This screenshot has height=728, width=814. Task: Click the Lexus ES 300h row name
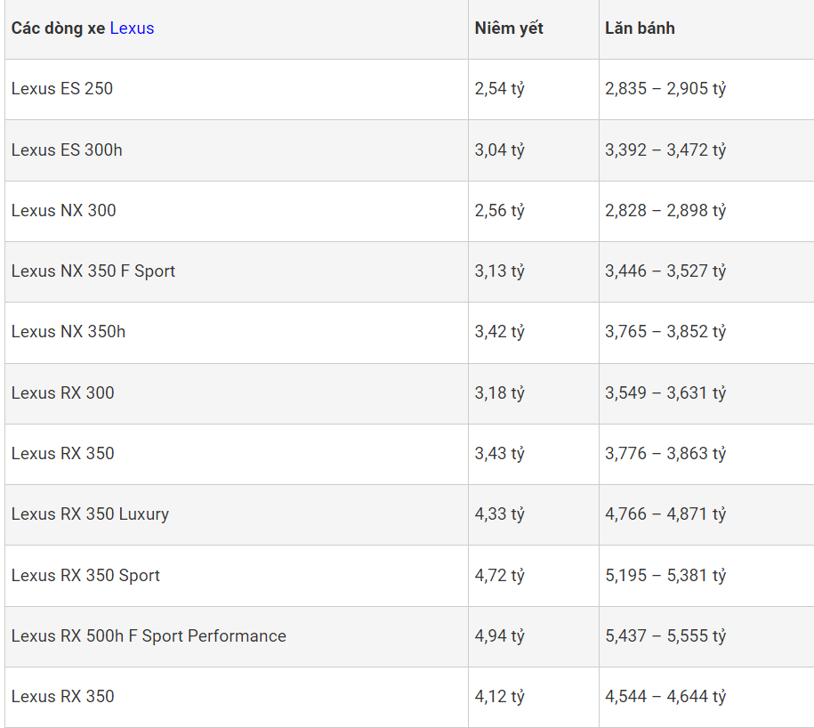point(67,150)
